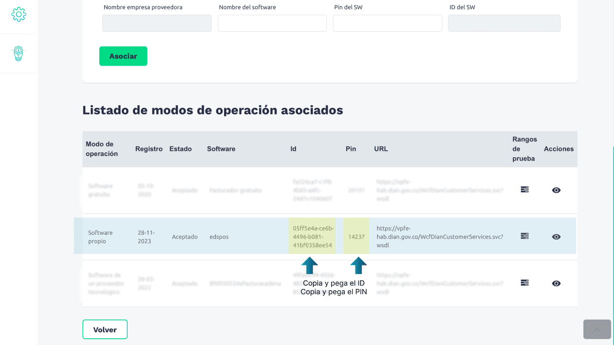The width and height of the screenshot is (614, 345).
Task: Open test ranges for Software gratuito row
Action: (525, 190)
